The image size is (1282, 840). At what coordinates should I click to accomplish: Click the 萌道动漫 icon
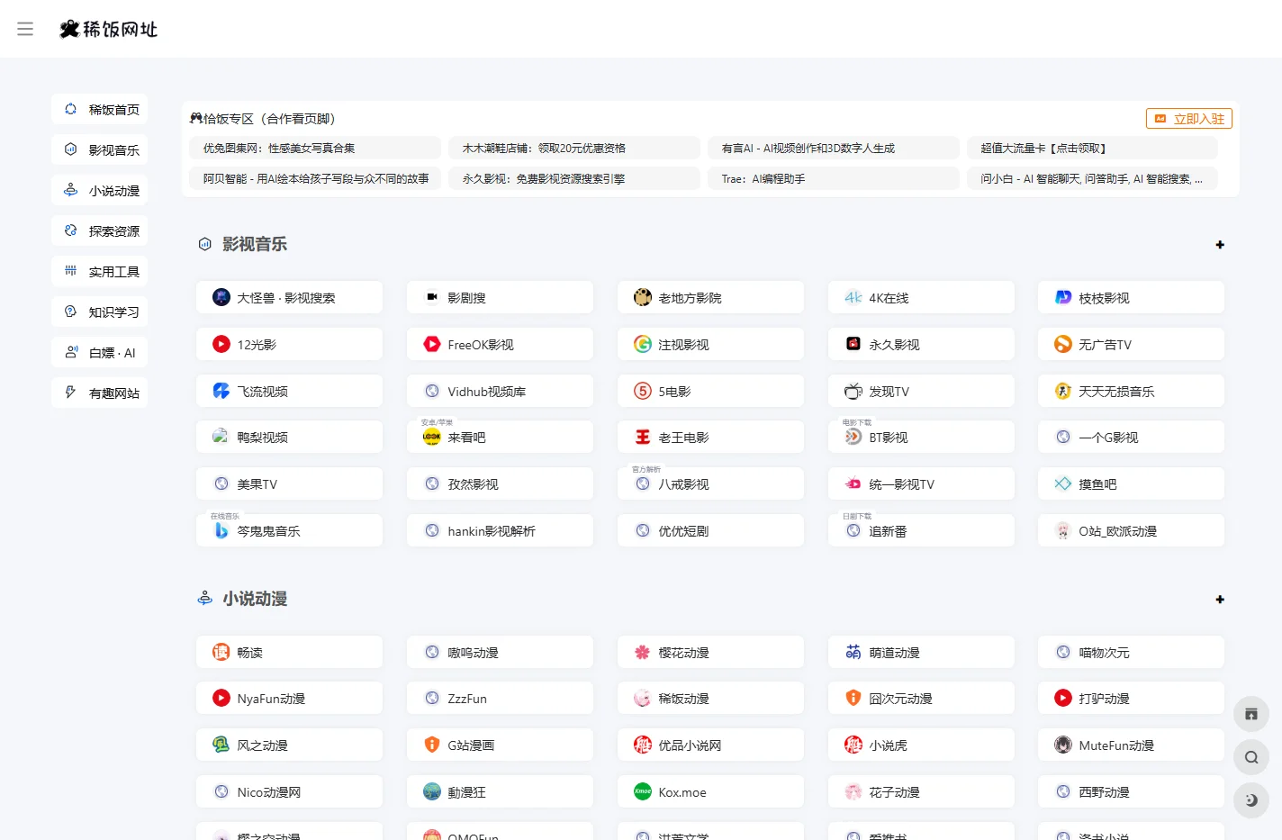pyautogui.click(x=853, y=652)
